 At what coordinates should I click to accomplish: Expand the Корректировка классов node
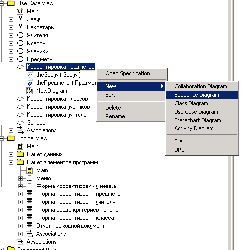tap(11, 99)
